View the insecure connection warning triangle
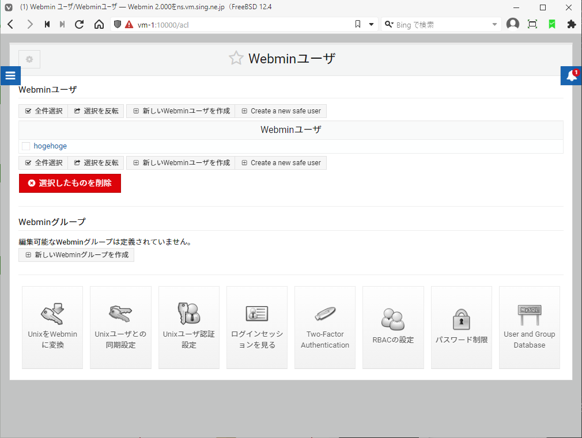The height and width of the screenshot is (438, 582). click(x=129, y=25)
